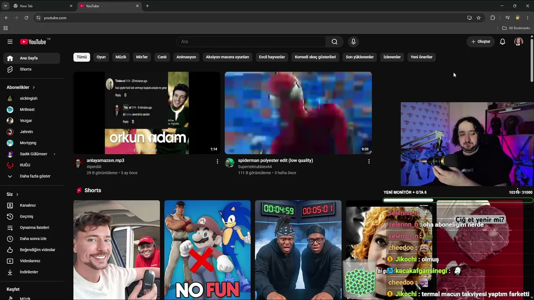The image size is (534, 300).
Task: Open the NO FUN Mario Sonic short
Action: click(x=207, y=250)
